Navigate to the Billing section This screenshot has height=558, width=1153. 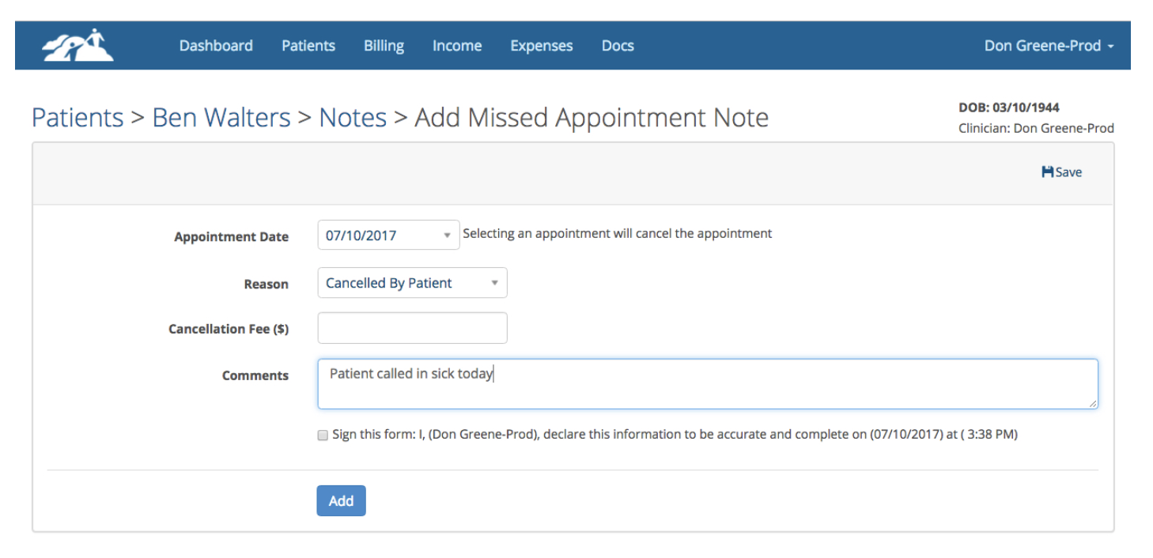(x=383, y=45)
